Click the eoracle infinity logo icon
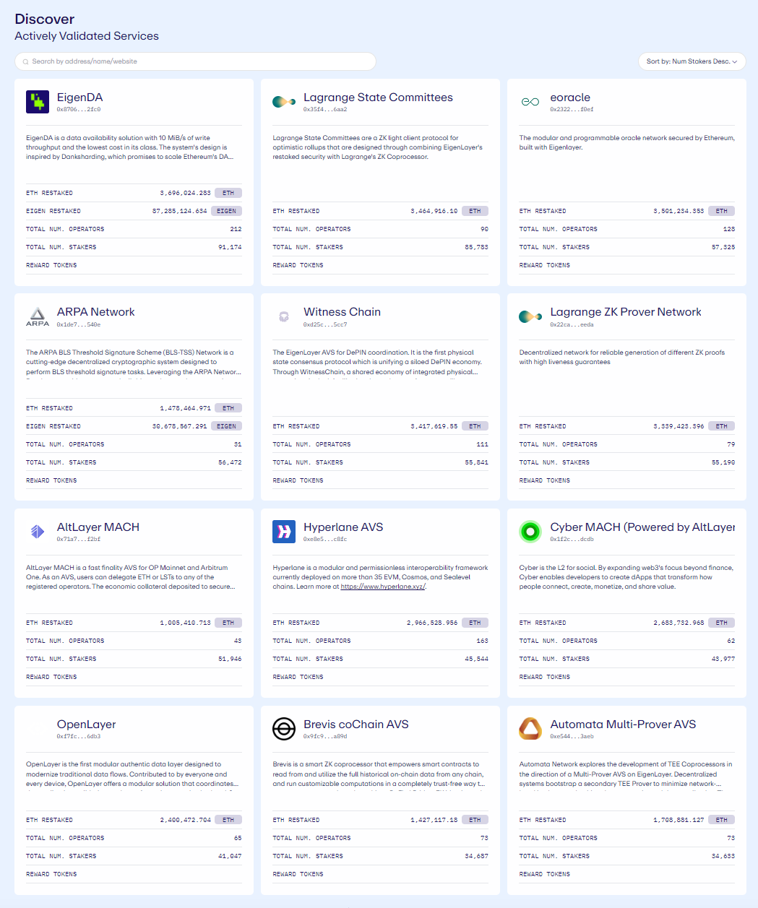This screenshot has width=758, height=908. pyautogui.click(x=530, y=102)
